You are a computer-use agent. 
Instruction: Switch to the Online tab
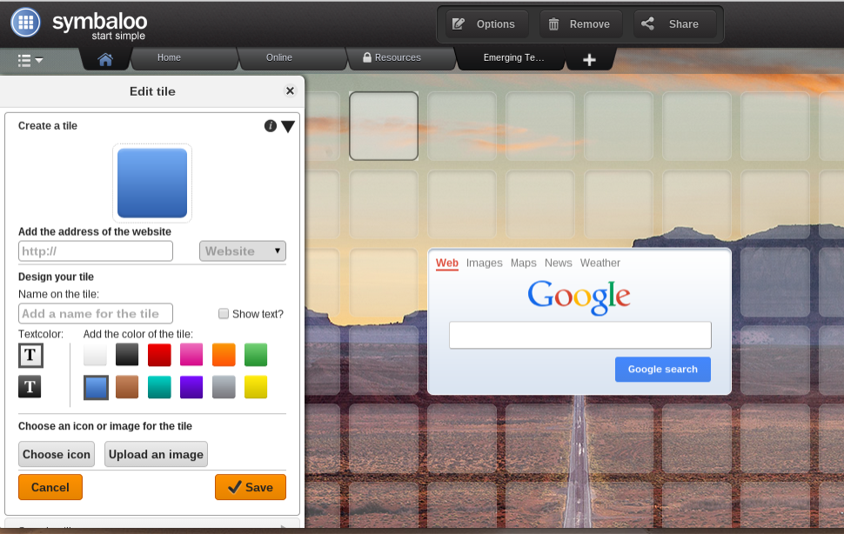(278, 57)
